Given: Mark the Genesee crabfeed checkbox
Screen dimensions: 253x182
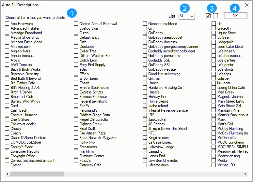Looking at the screenshot, I should [145, 24].
